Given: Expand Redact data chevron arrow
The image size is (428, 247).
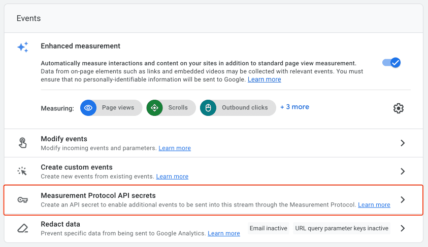Looking at the screenshot, I should click(403, 228).
